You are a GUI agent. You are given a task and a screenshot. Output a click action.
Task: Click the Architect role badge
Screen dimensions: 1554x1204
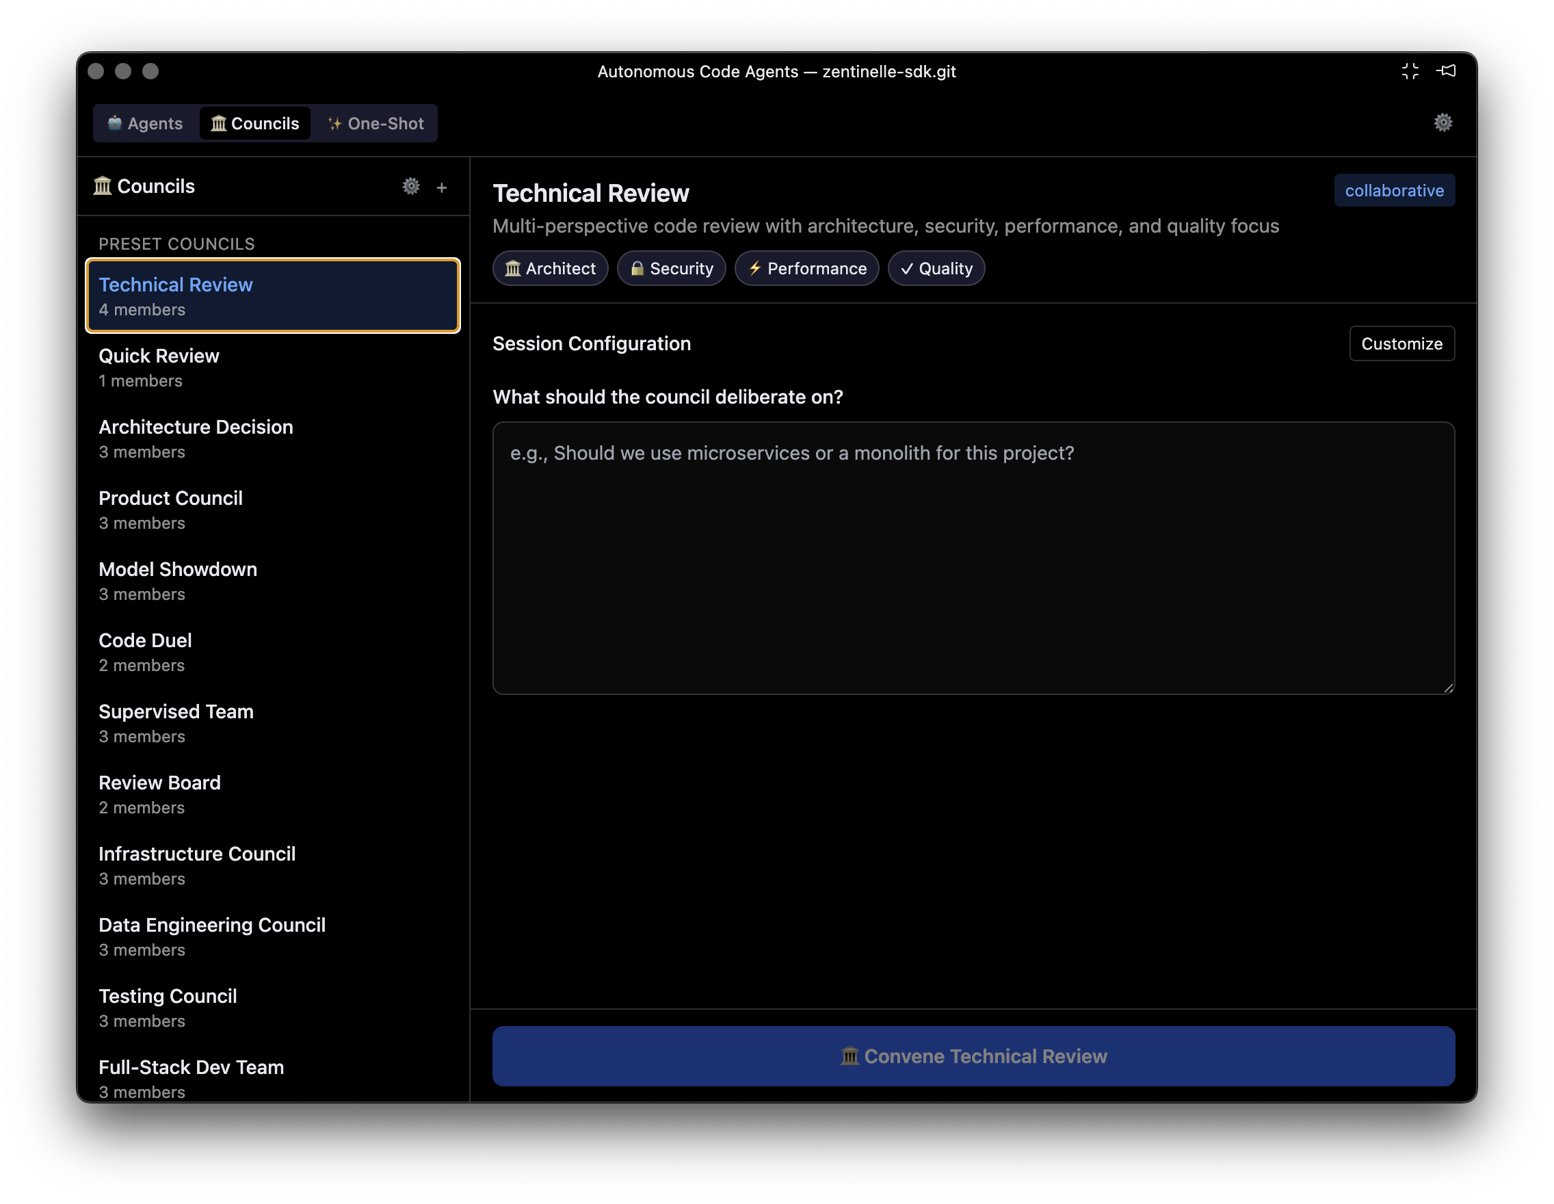tap(550, 268)
